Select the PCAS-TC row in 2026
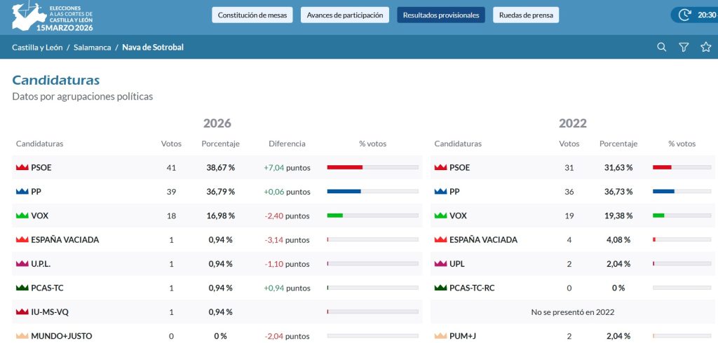Screen dimensions: 718x343 coord(217,288)
